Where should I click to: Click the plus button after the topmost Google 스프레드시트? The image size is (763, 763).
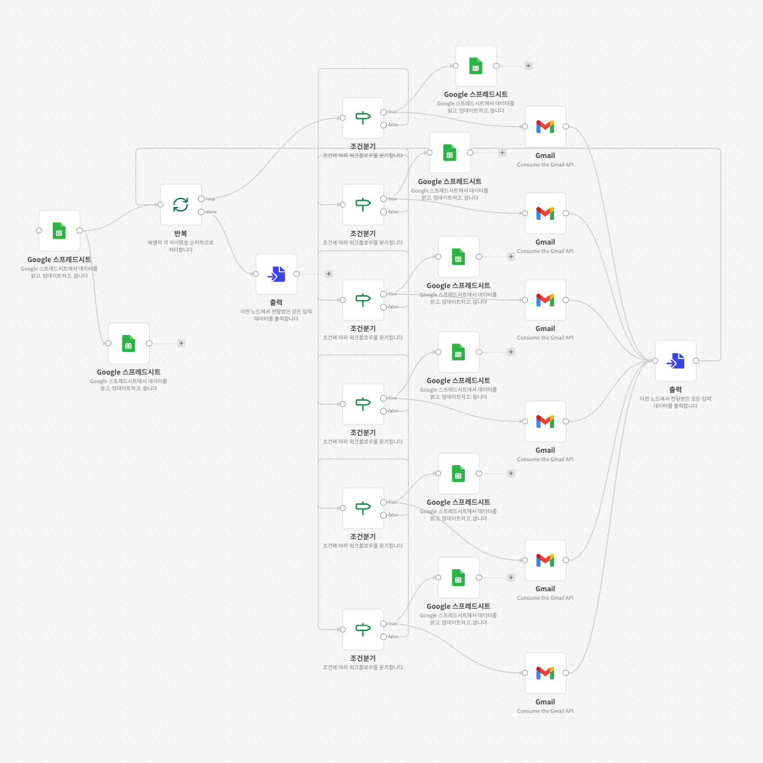[528, 66]
